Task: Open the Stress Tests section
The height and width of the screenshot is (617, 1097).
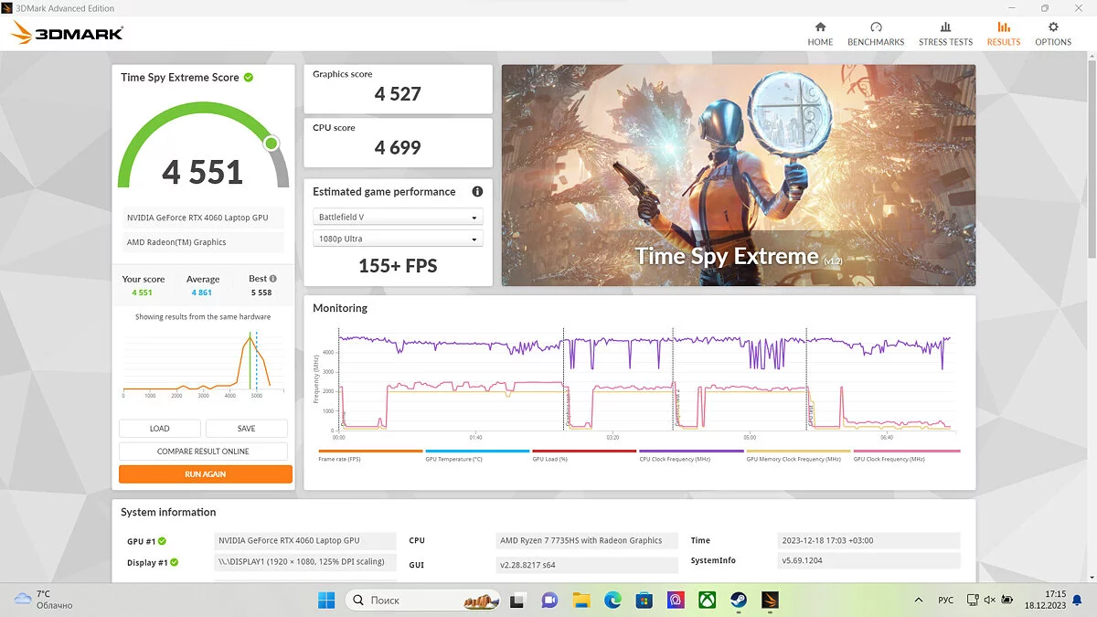Action: click(x=945, y=34)
